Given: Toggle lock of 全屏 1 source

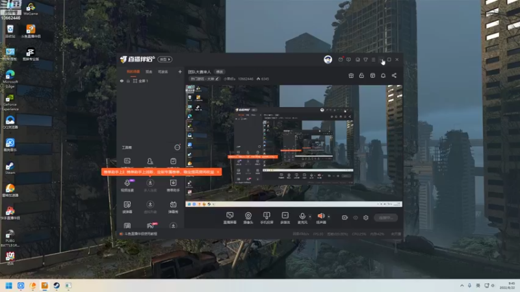Looking at the screenshot, I should 128,80.
